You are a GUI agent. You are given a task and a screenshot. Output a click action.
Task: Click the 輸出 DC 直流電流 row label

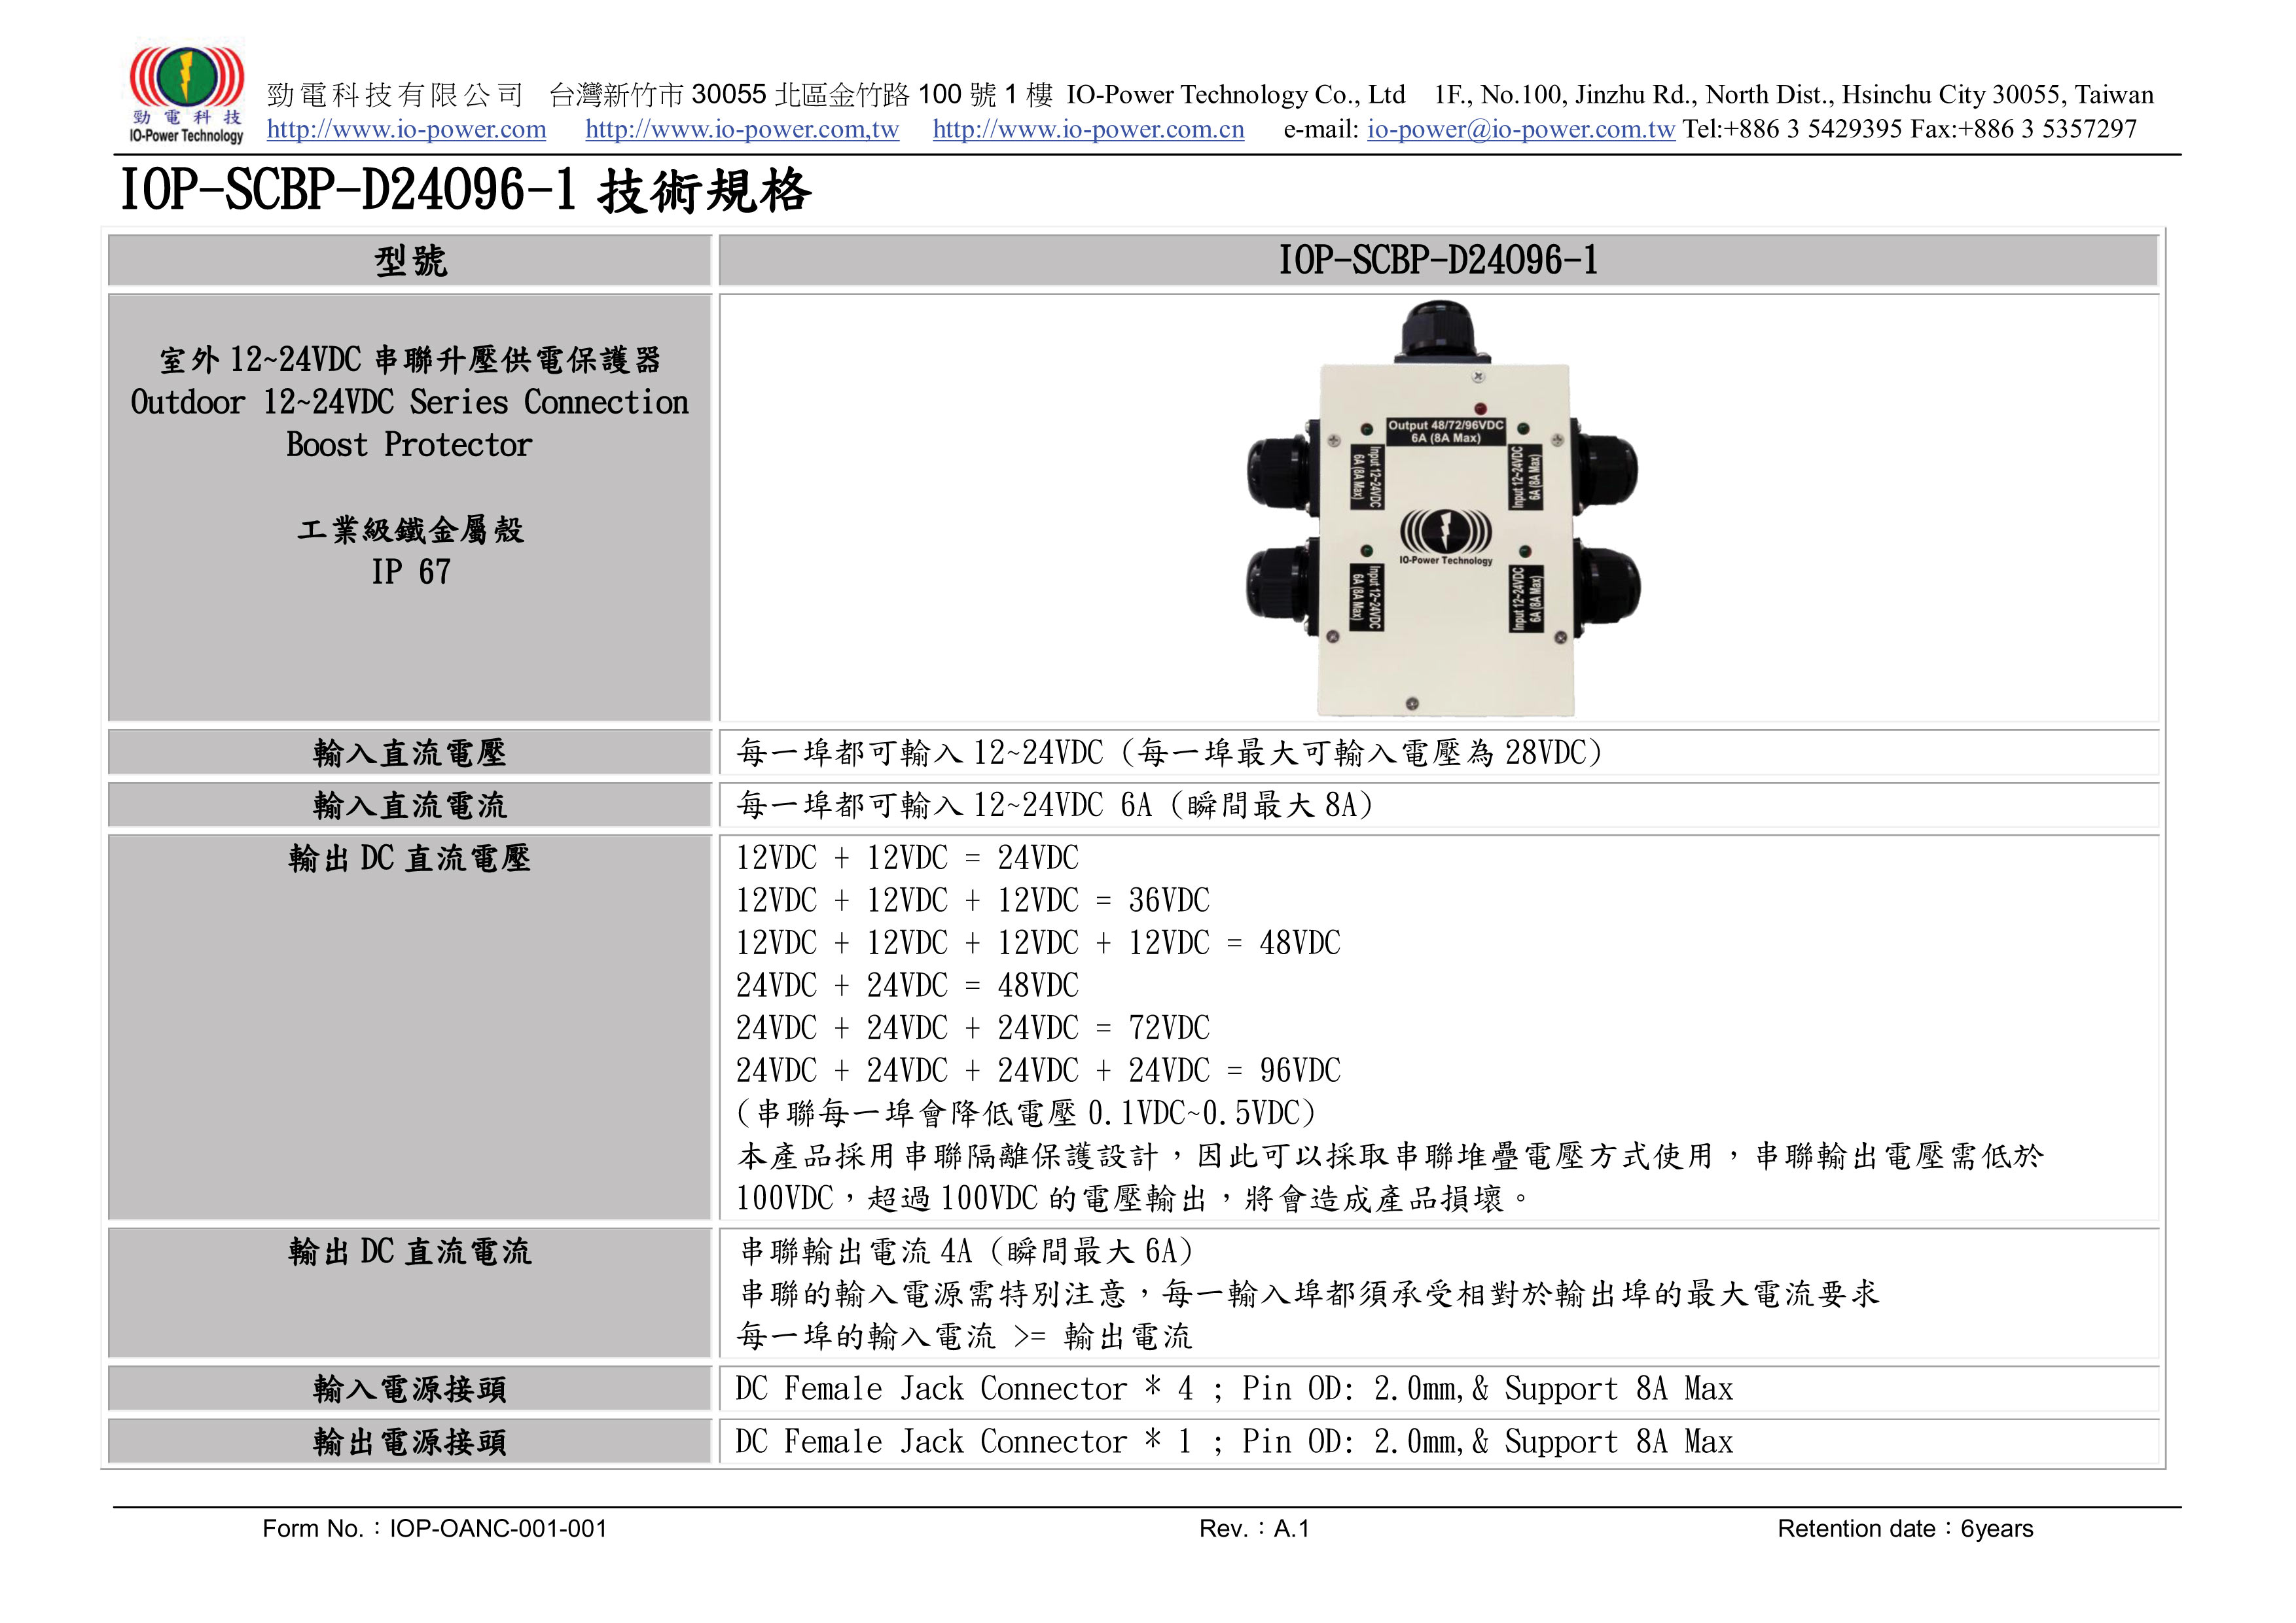pos(410,1252)
